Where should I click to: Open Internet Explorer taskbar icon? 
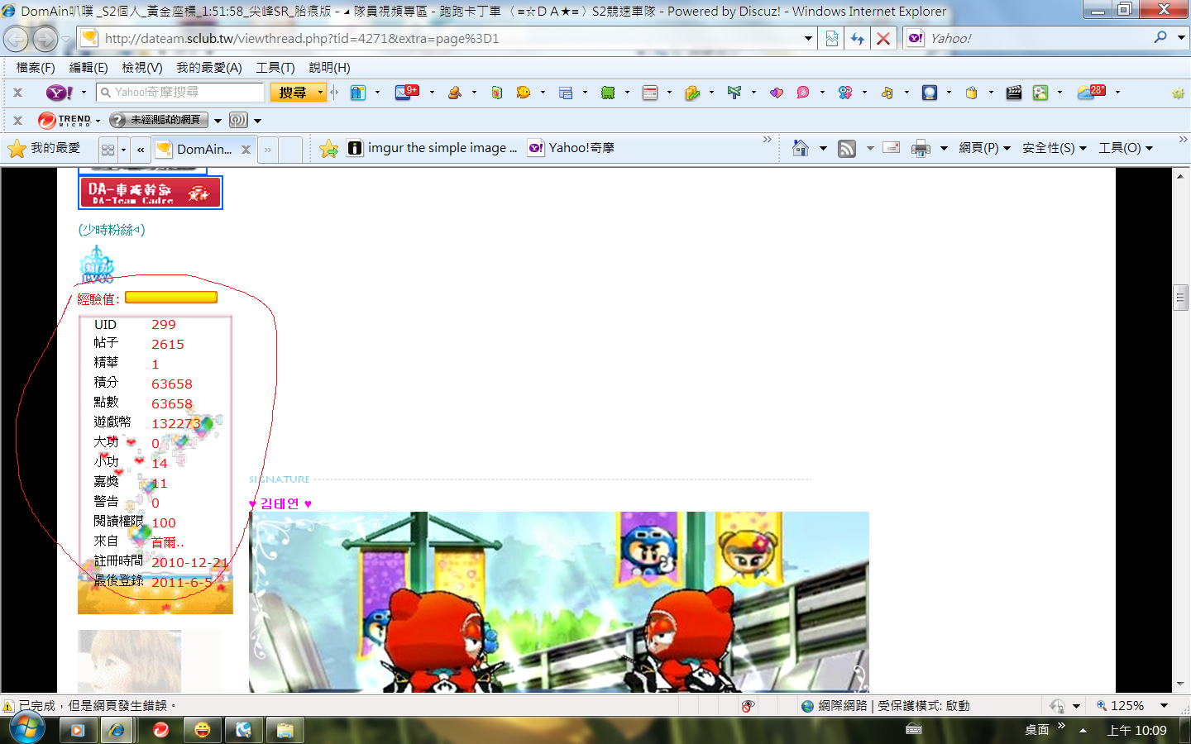[117, 730]
